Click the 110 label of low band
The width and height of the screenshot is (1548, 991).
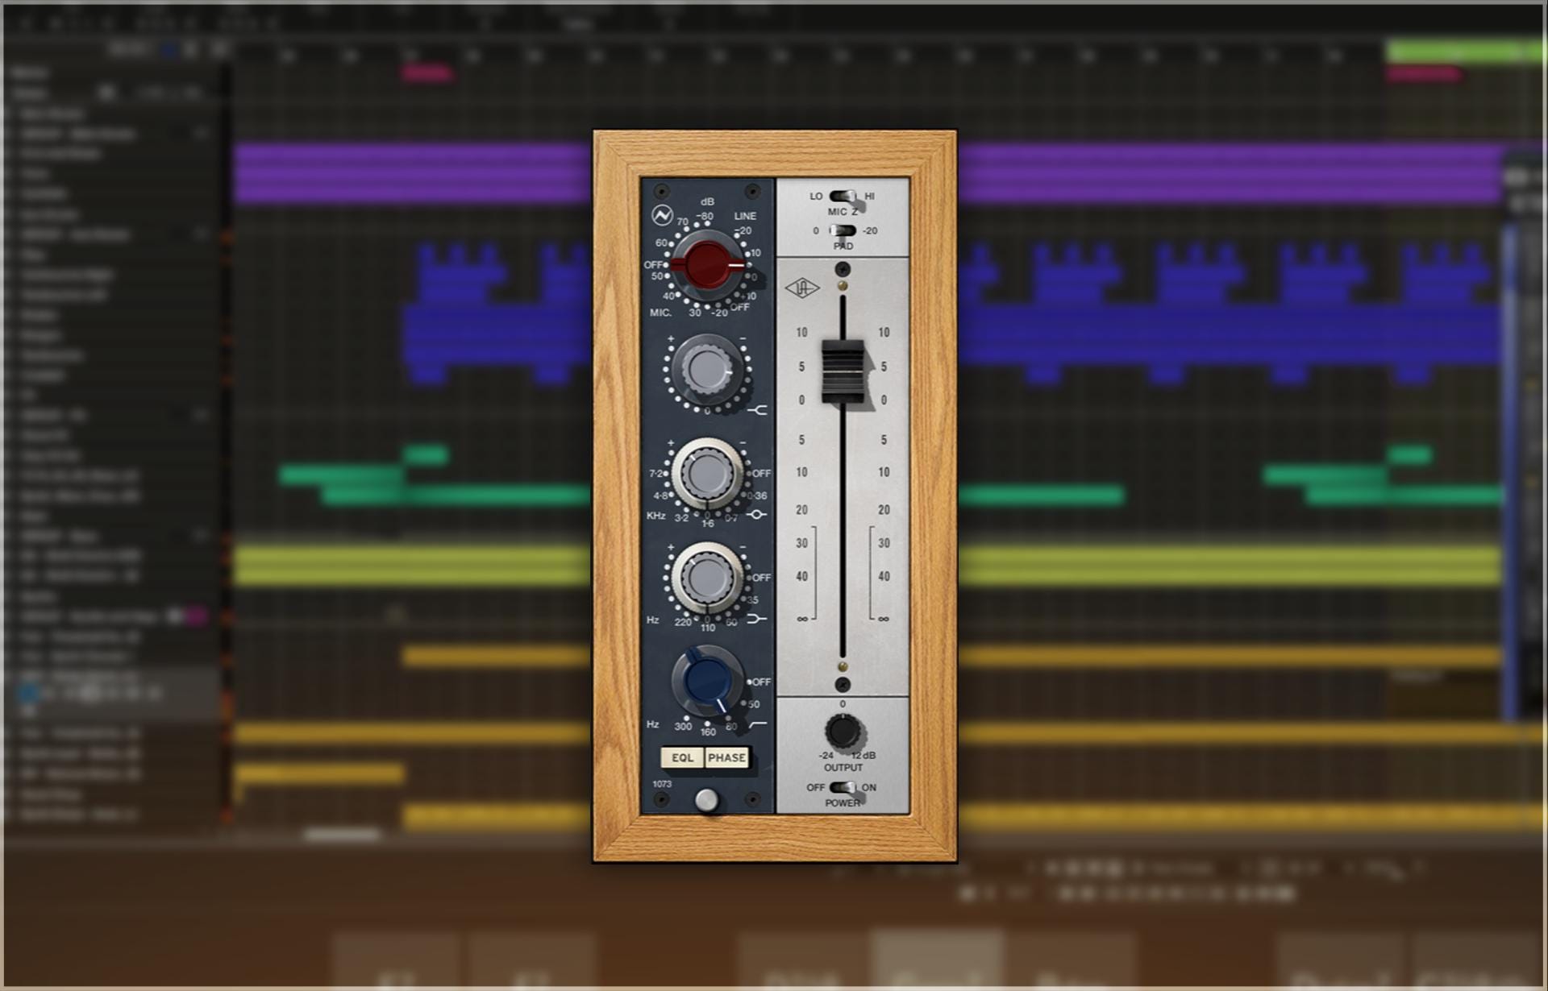708,628
